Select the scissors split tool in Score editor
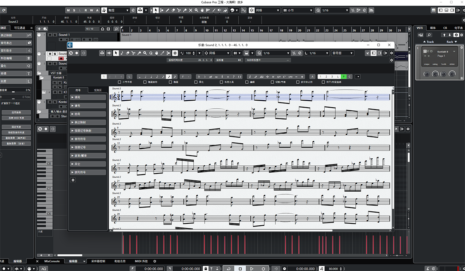 [133, 53]
